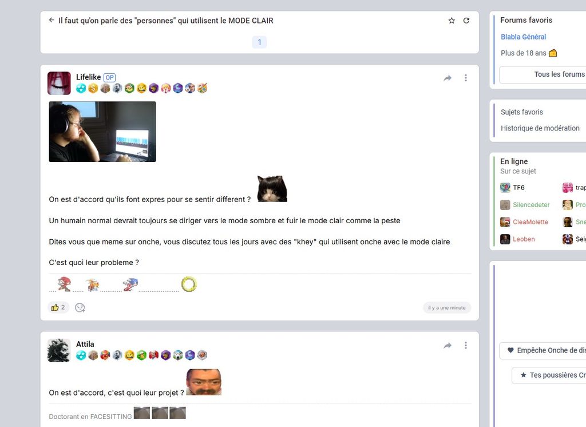Enlarge the headphones photo in the post
586x427 pixels.
(x=102, y=132)
